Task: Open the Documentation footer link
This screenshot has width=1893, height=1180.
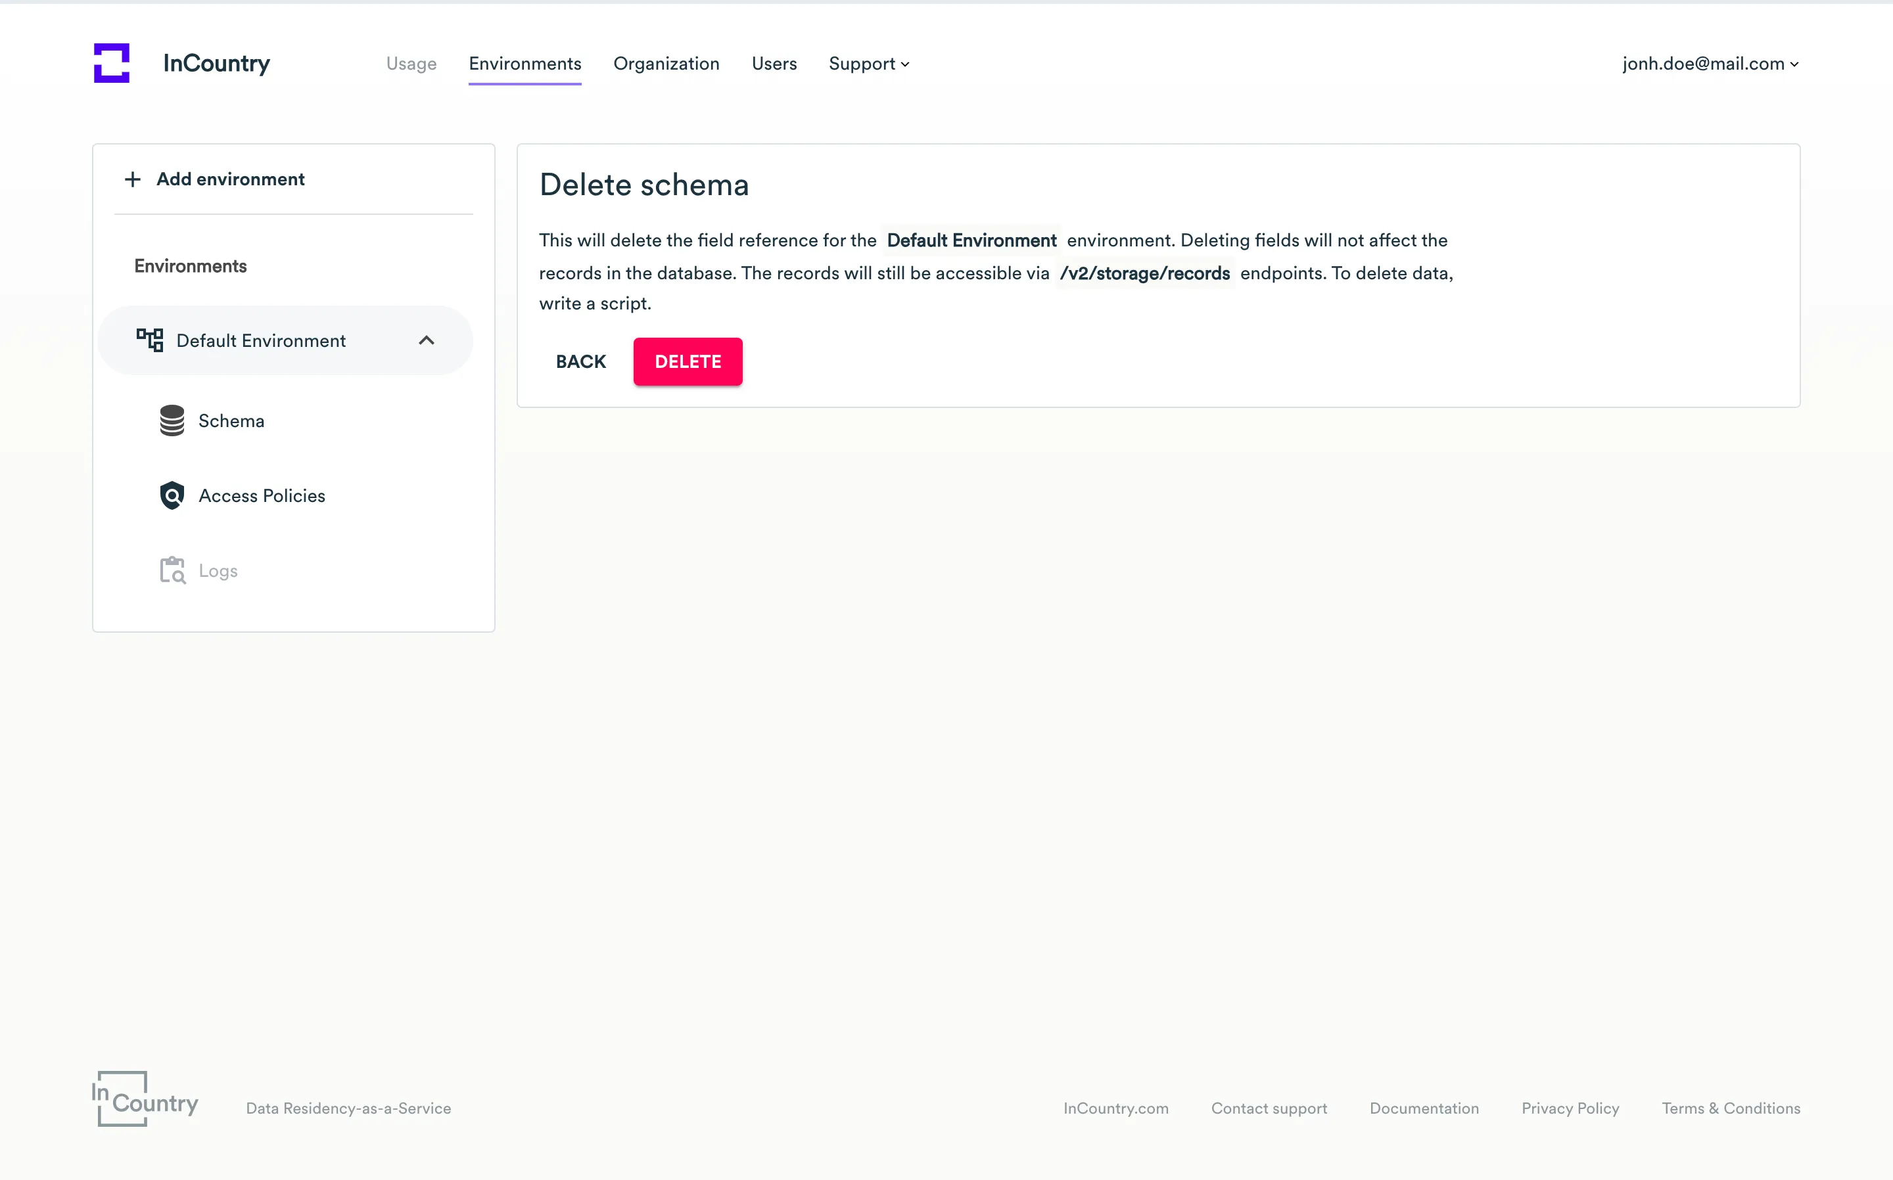Action: pos(1424,1108)
